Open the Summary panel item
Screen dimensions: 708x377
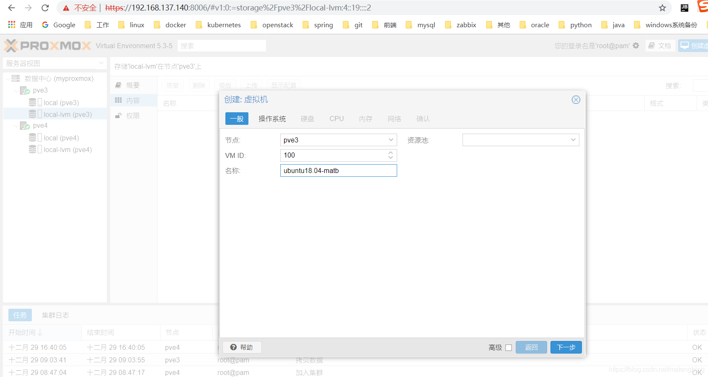click(x=134, y=85)
